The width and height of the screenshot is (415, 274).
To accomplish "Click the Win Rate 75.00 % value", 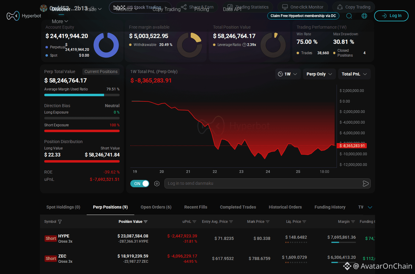I will pyautogui.click(x=307, y=42).
